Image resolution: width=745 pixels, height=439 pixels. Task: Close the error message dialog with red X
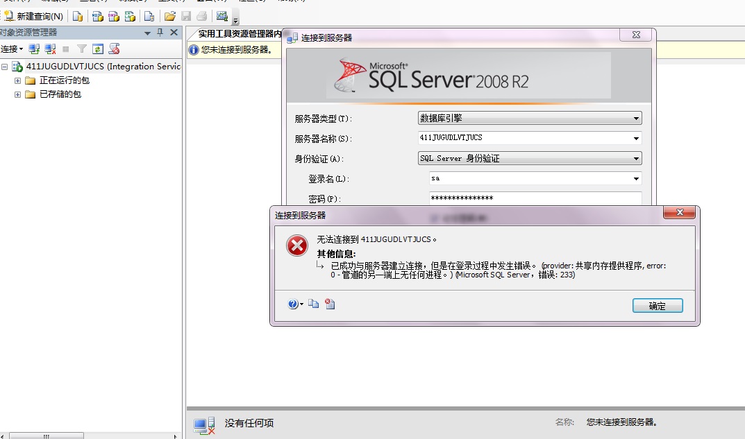[x=680, y=212]
